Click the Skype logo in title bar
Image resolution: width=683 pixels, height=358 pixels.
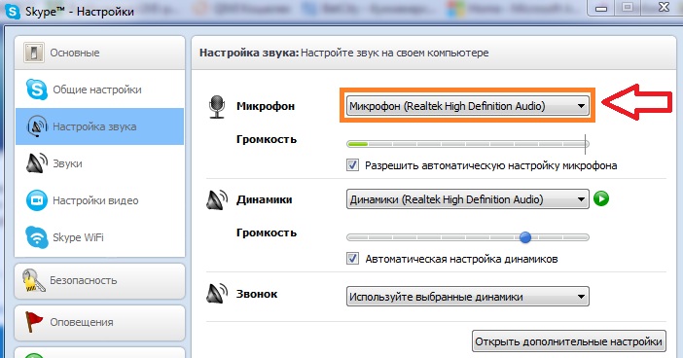13,11
